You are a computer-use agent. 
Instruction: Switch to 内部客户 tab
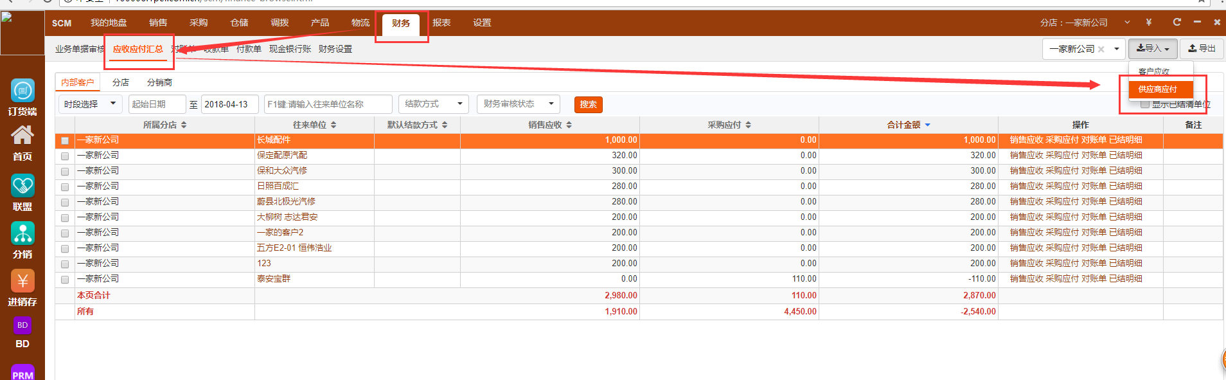pos(77,82)
